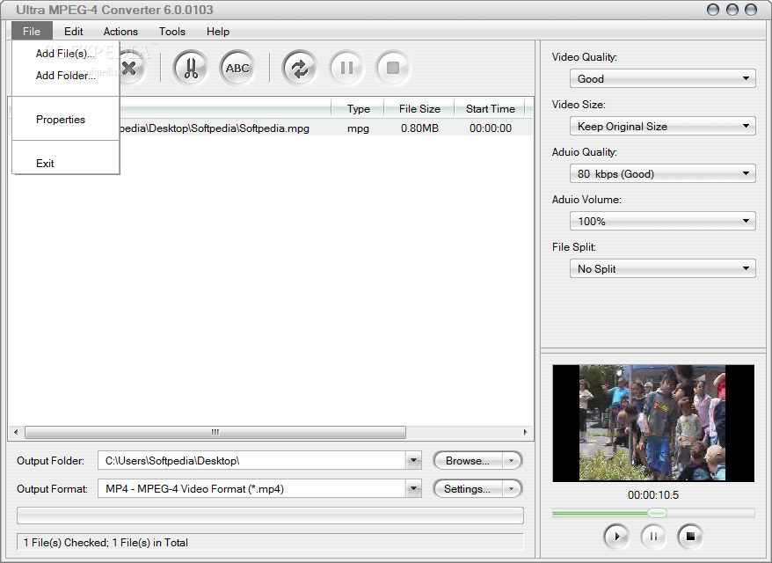Pause the preview video
This screenshot has width=772, height=563.
(x=653, y=537)
